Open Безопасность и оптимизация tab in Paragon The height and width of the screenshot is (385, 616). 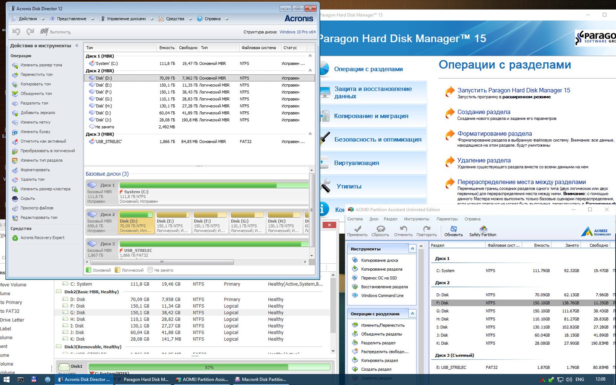coord(373,139)
